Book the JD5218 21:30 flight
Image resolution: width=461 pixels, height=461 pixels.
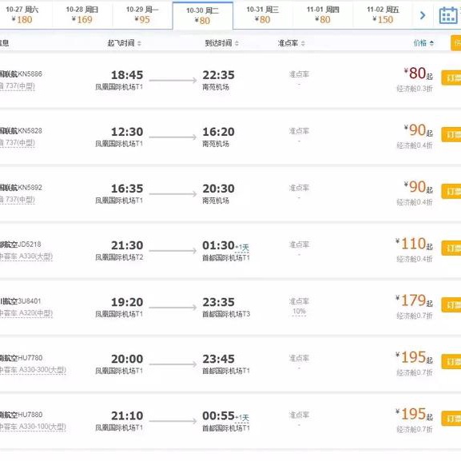click(451, 248)
